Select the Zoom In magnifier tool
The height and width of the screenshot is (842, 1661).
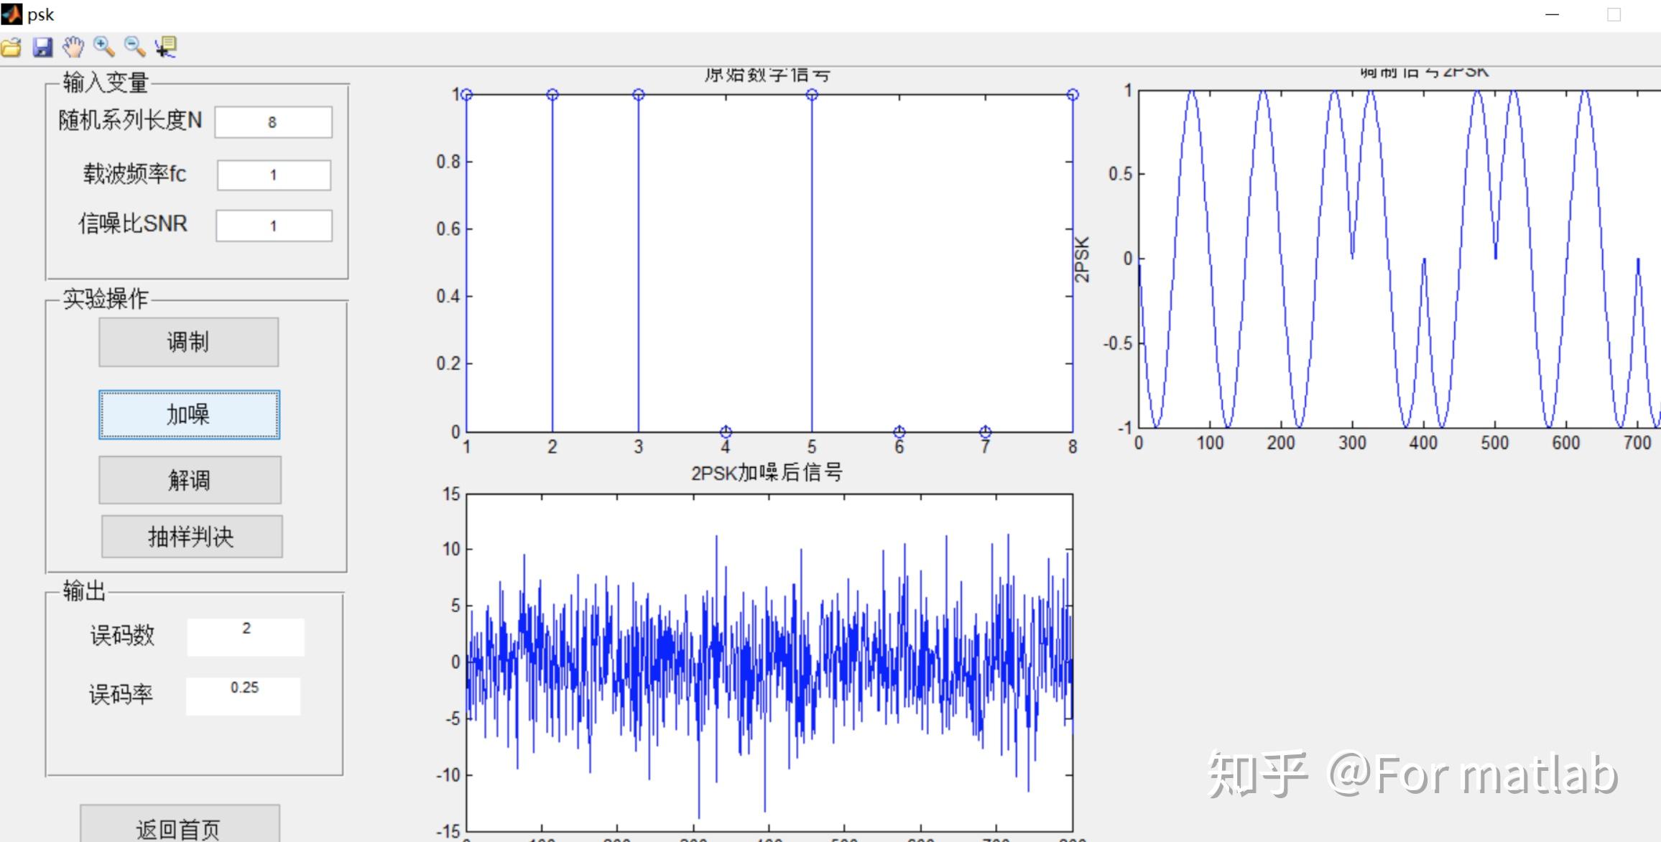[103, 47]
